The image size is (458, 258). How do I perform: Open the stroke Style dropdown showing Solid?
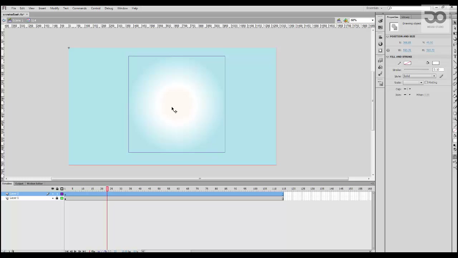tap(419, 76)
